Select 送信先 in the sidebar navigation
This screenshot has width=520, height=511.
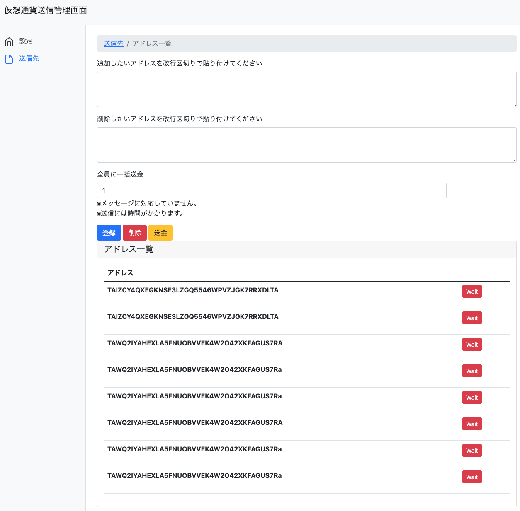click(29, 58)
